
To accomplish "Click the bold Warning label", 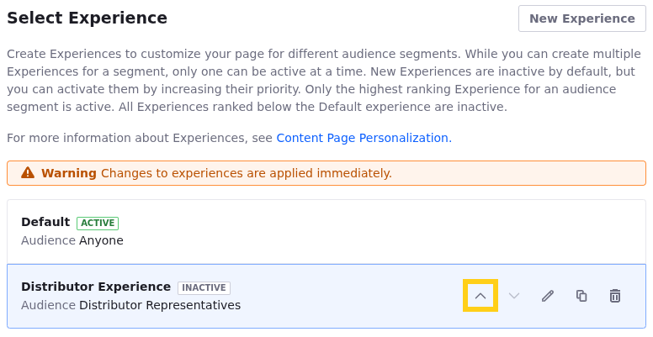I will pyautogui.click(x=69, y=173).
